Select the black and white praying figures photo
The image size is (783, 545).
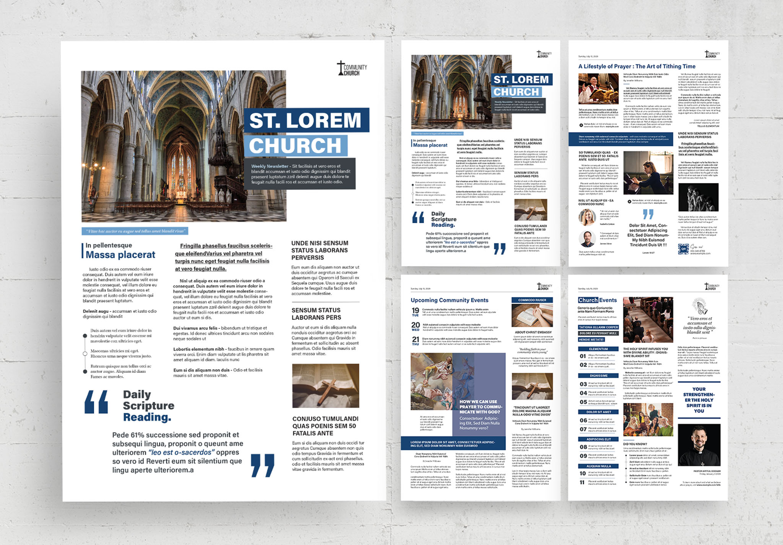tap(699, 197)
